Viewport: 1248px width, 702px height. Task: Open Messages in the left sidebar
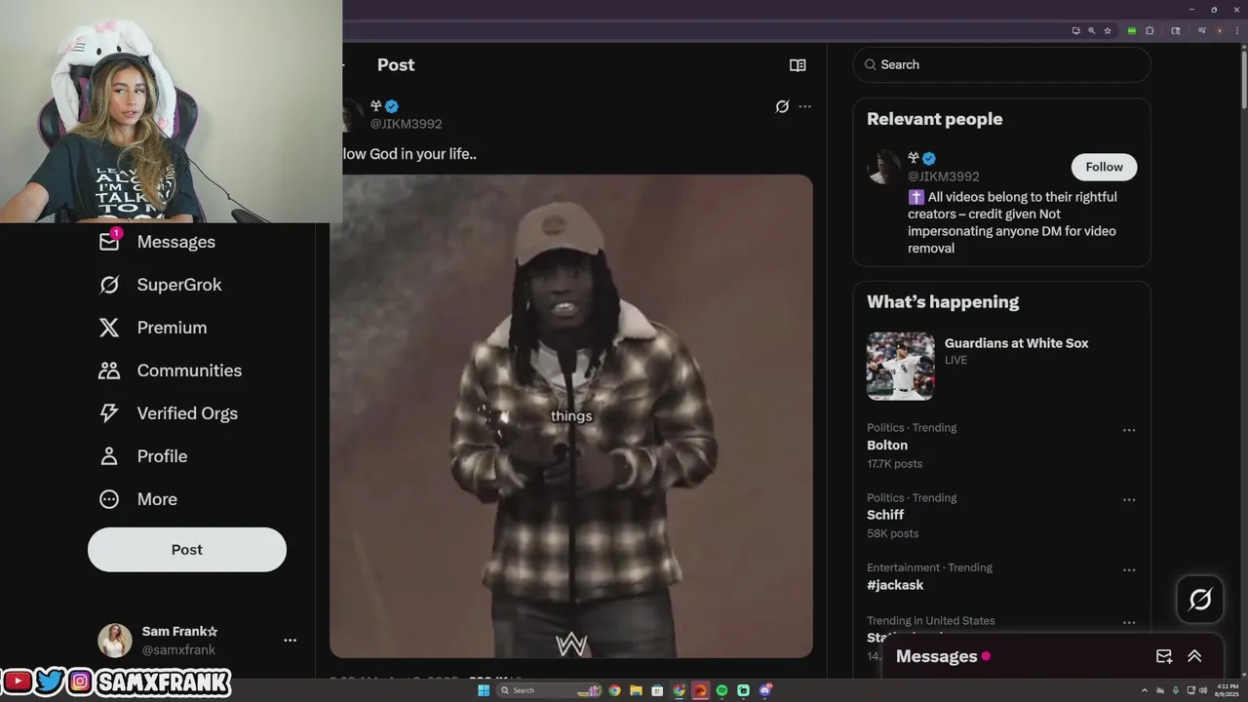(x=157, y=242)
